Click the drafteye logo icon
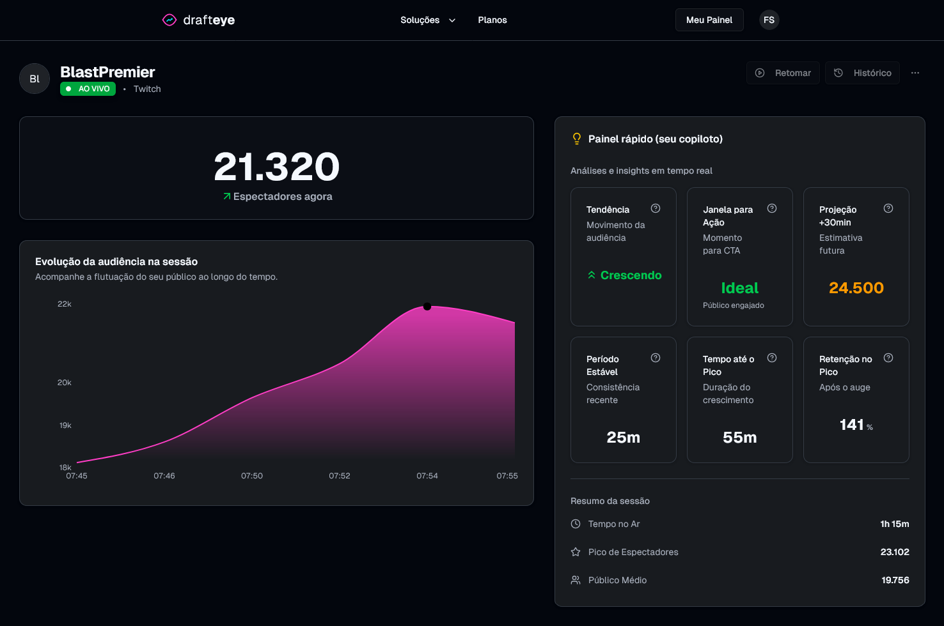944x626 pixels. click(x=169, y=20)
